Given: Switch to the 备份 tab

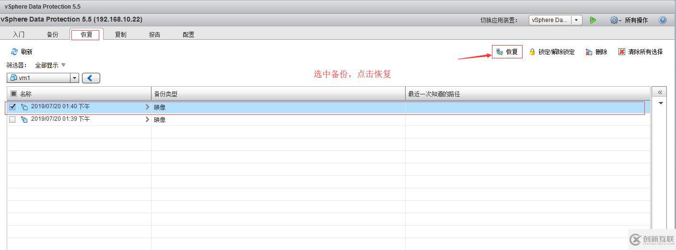Looking at the screenshot, I should coord(53,34).
